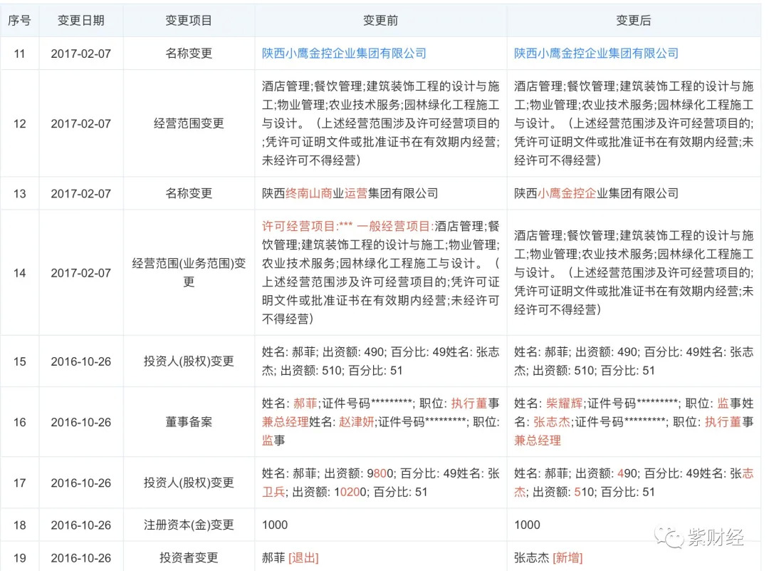The height and width of the screenshot is (571, 769).
Task: Click 郝菲 director entry in row 16 变更前
Action: pyautogui.click(x=305, y=403)
